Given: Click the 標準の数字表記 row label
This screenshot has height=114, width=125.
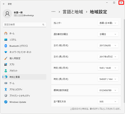Looking at the screenshot, I should click(61, 90).
